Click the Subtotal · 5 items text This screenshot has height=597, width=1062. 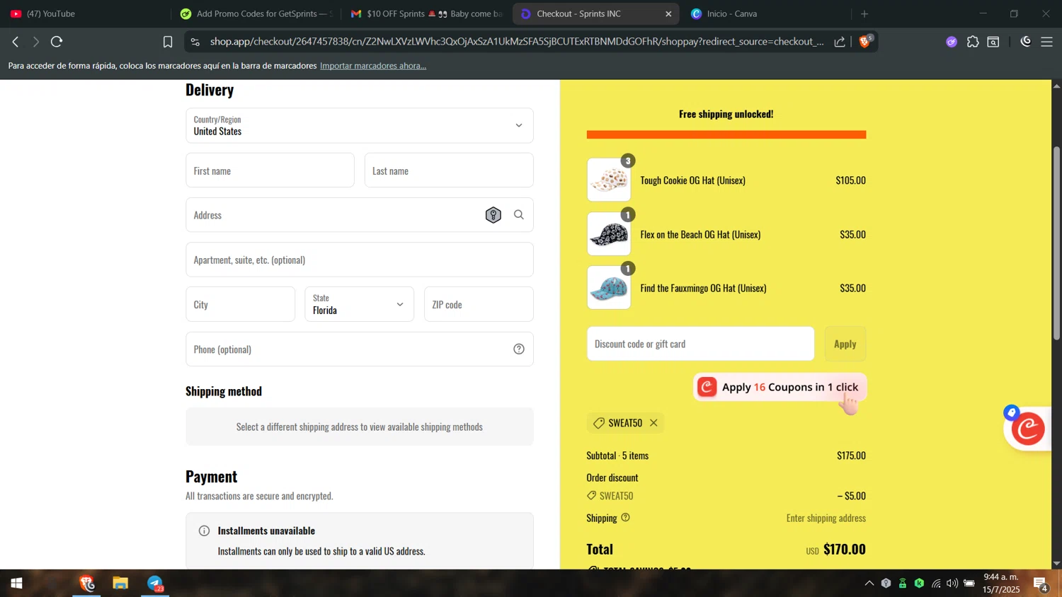click(617, 456)
